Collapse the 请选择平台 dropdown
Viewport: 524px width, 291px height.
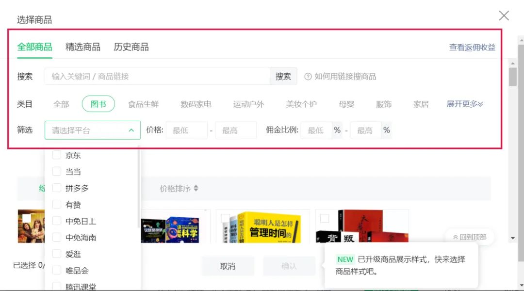131,130
